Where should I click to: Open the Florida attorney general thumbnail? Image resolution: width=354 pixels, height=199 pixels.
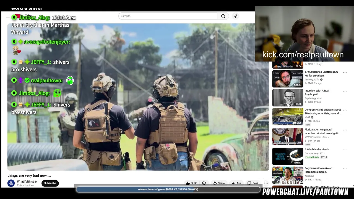[288, 136]
